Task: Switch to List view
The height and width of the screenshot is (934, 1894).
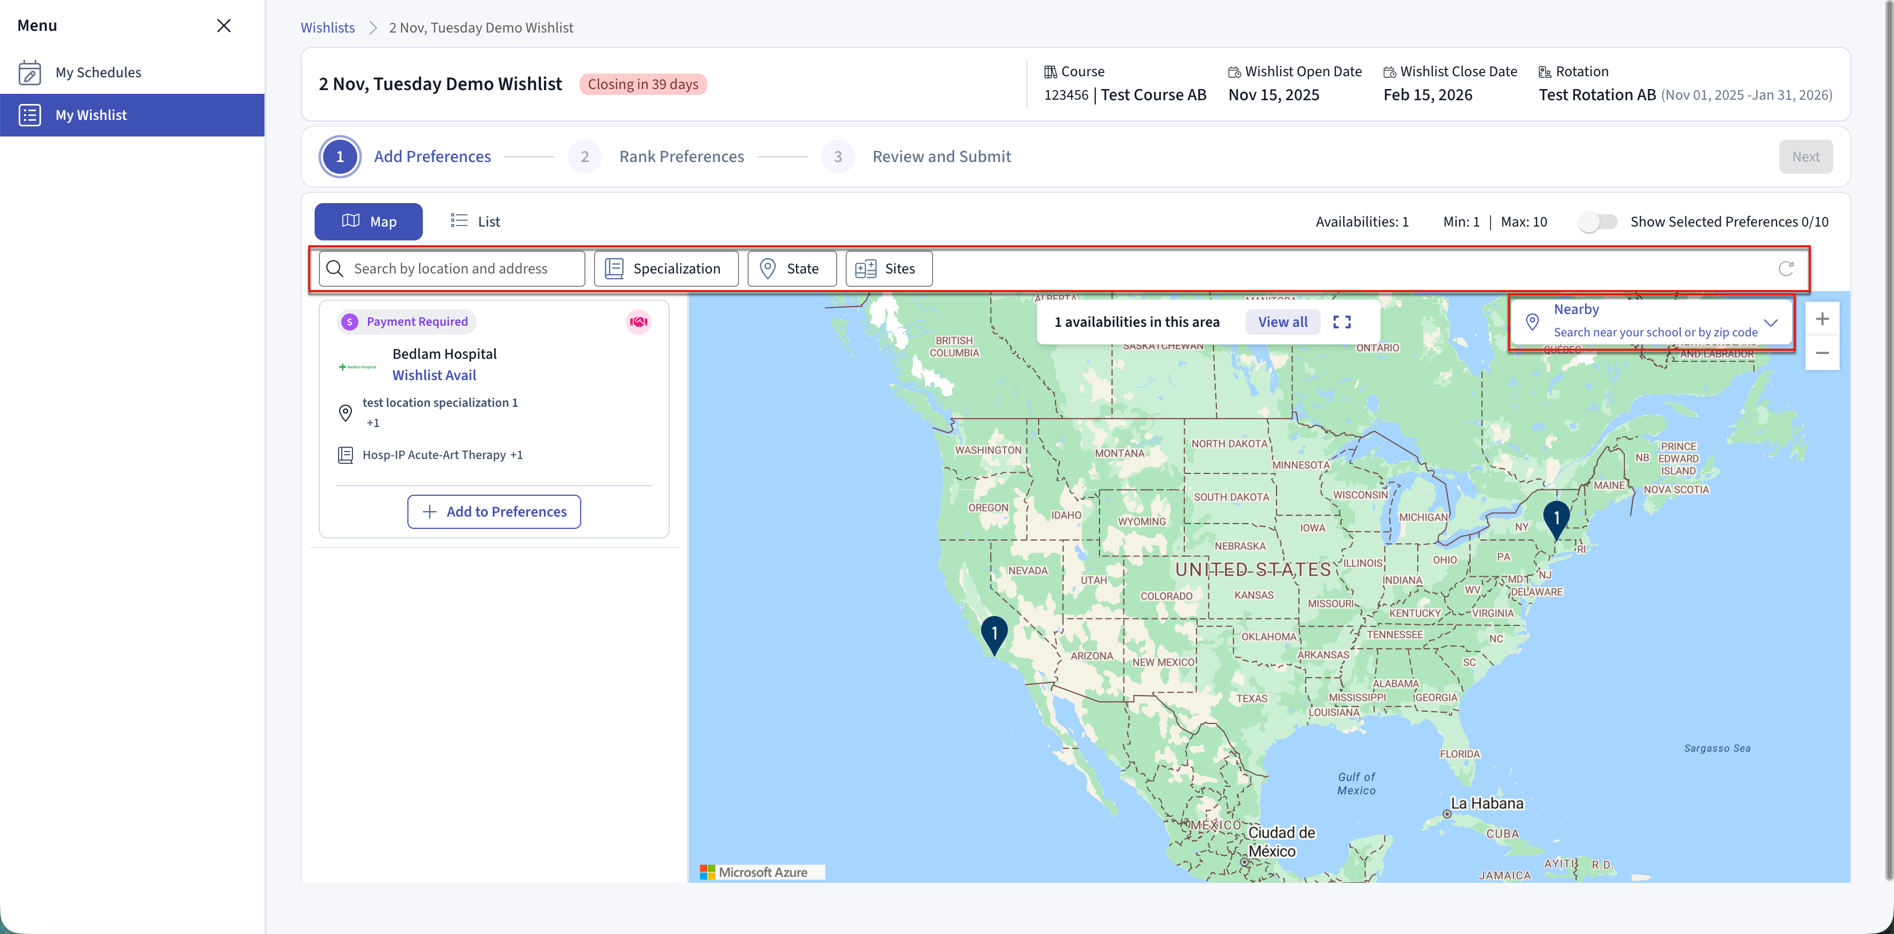Action: coord(475,222)
